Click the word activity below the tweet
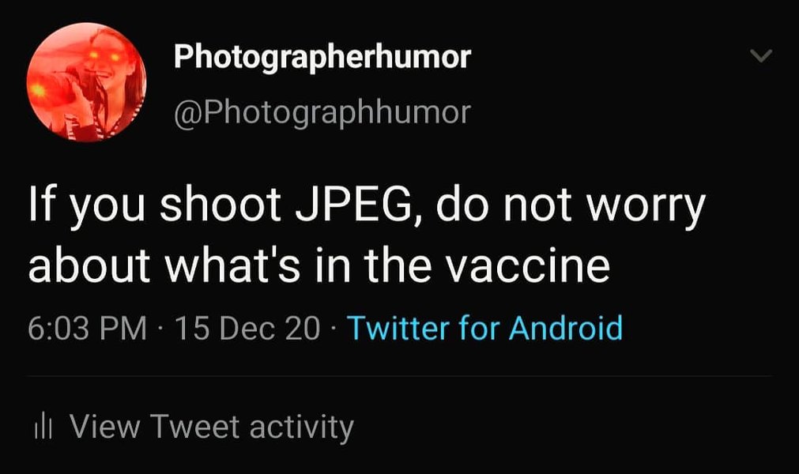The width and height of the screenshot is (799, 474). (x=301, y=427)
